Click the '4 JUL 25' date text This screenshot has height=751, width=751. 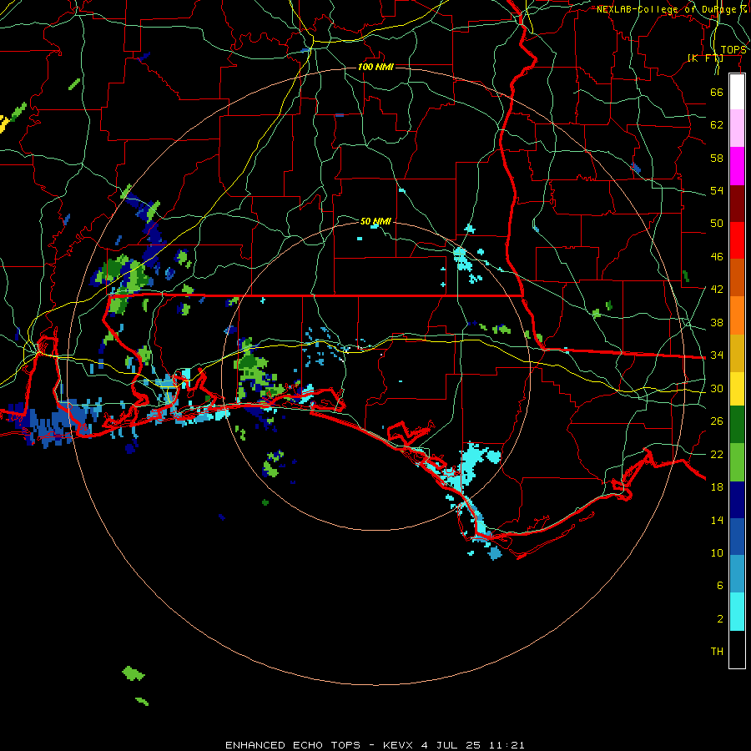coord(451,745)
